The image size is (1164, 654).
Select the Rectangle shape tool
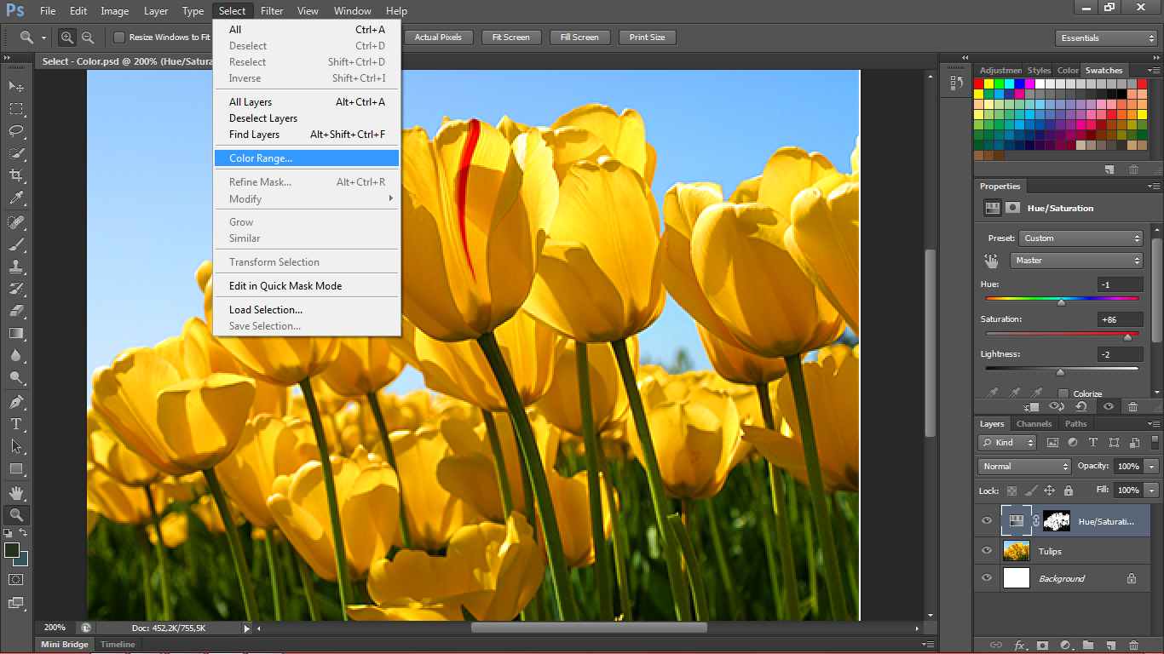16,468
